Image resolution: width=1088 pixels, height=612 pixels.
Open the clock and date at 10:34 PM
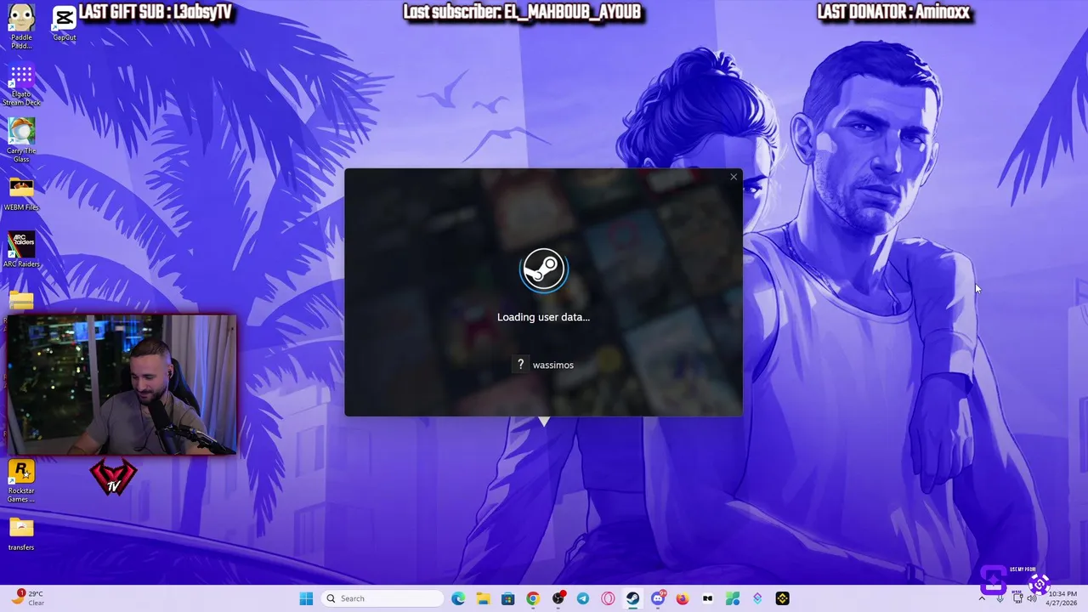coord(1062,598)
